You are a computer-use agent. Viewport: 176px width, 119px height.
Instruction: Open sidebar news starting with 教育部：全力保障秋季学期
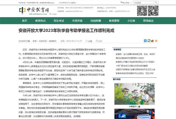136,54
